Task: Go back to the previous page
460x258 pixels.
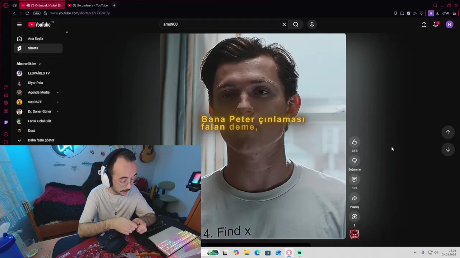Action: pyautogui.click(x=14, y=13)
